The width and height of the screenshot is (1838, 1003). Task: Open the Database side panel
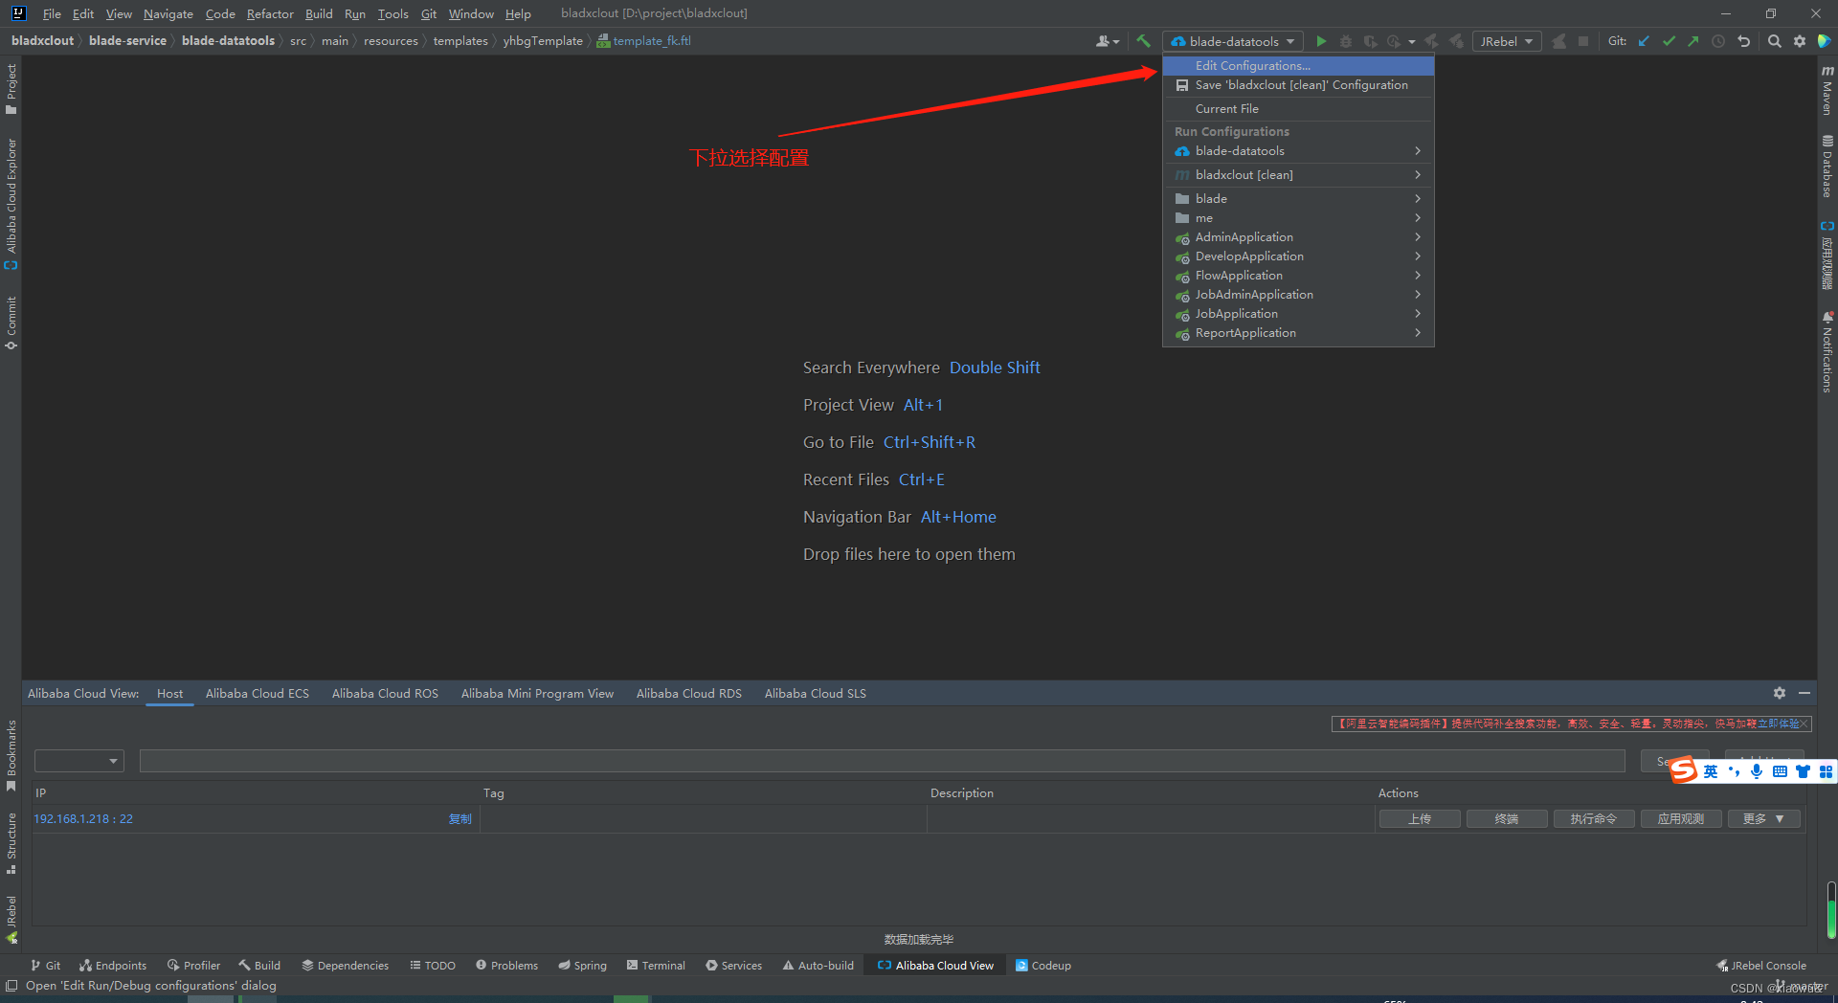[x=1827, y=167]
